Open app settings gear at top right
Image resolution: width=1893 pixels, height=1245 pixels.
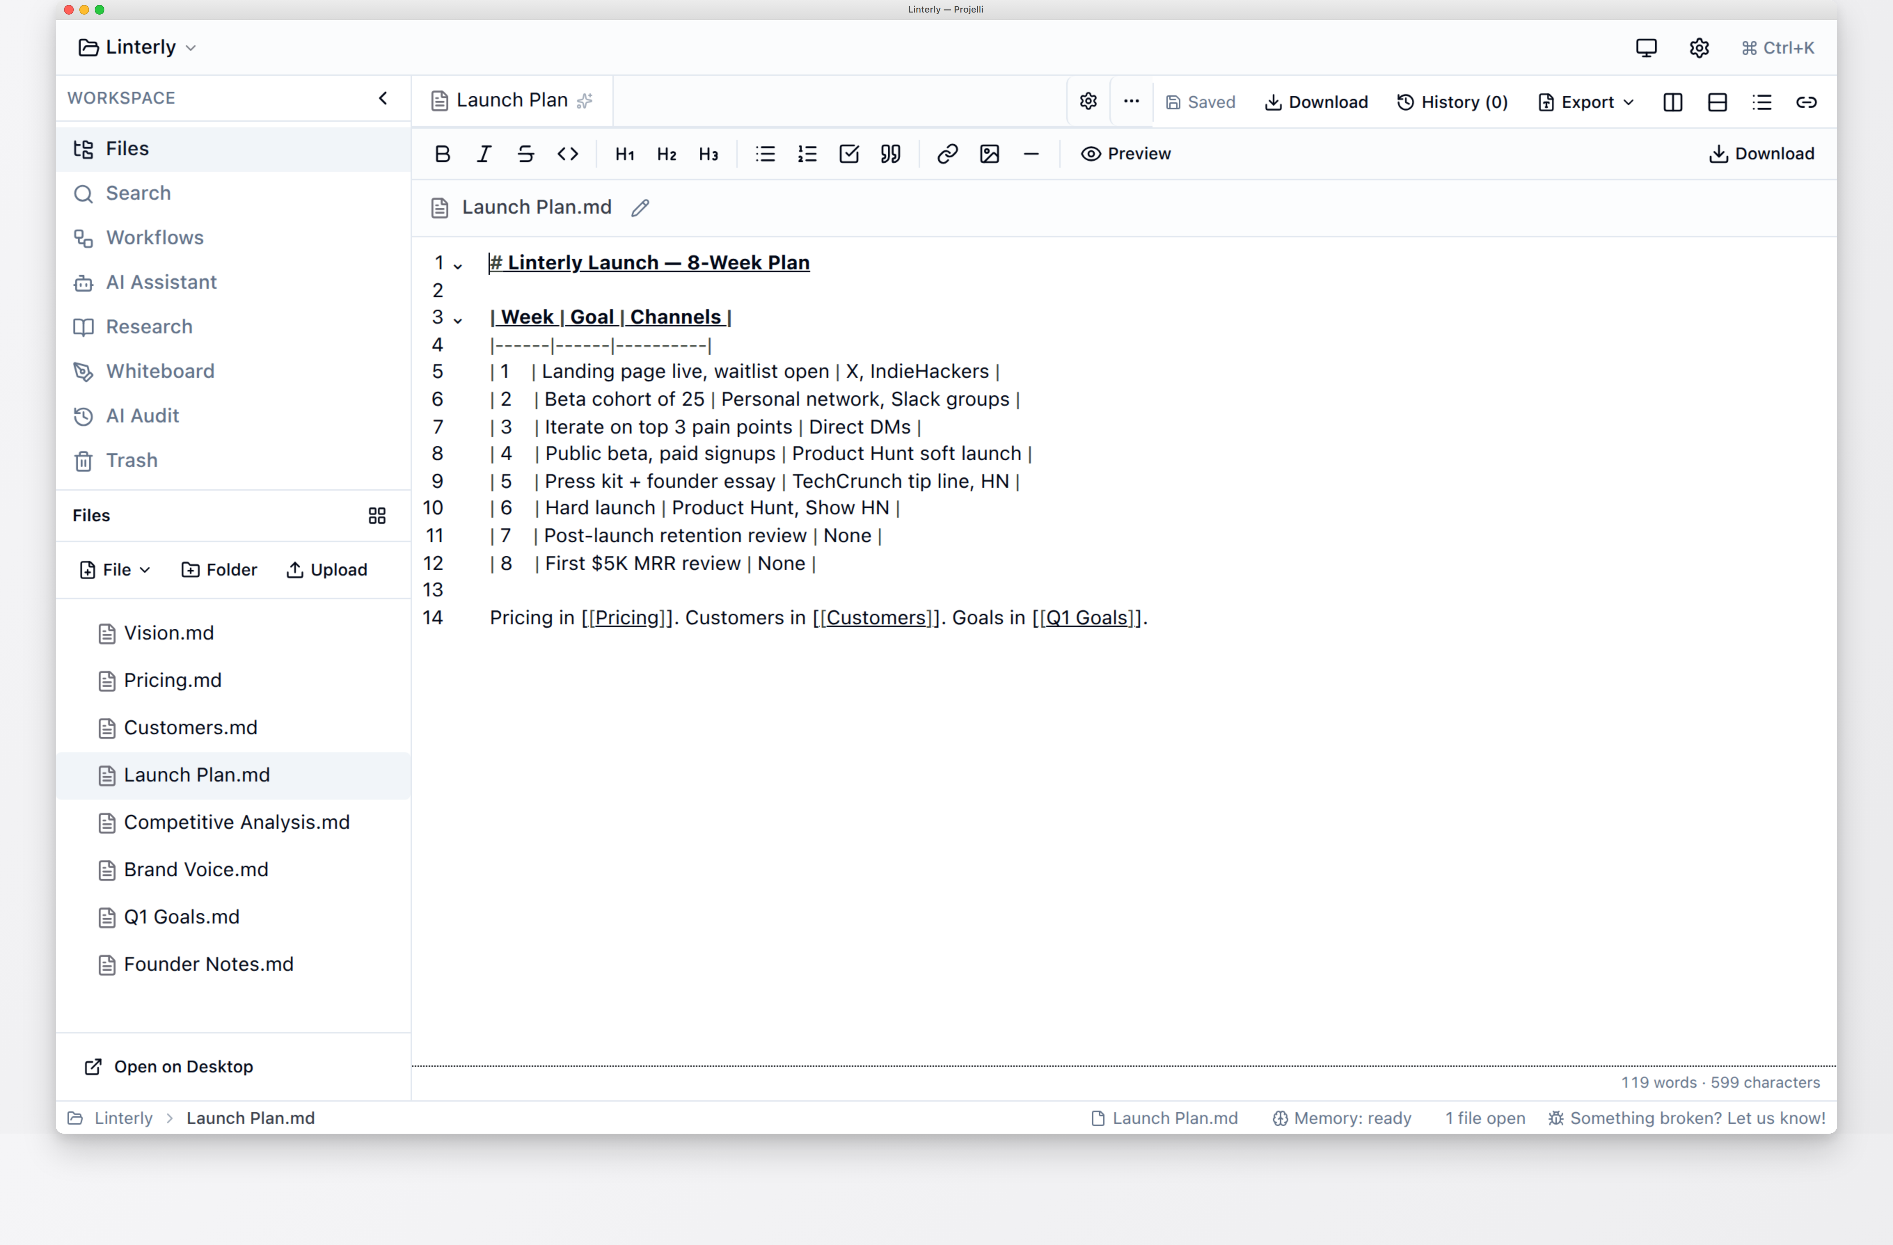[x=1699, y=48]
